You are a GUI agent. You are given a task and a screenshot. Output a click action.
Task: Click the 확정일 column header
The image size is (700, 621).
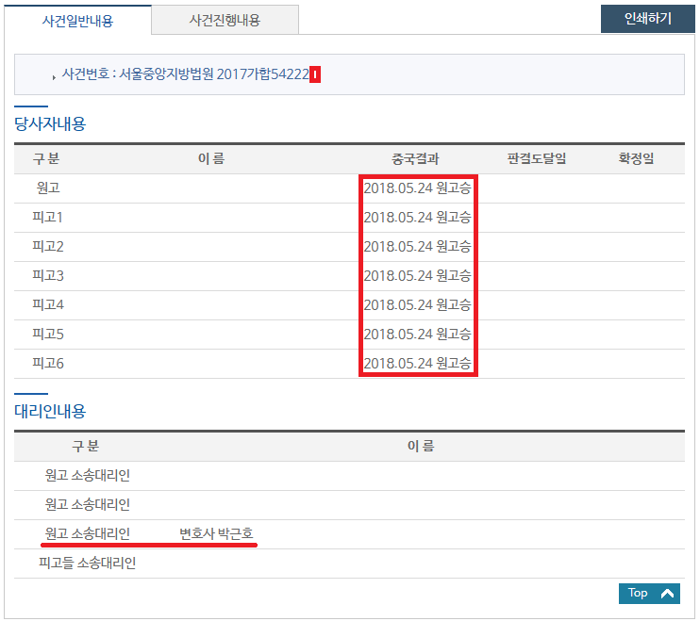click(636, 159)
